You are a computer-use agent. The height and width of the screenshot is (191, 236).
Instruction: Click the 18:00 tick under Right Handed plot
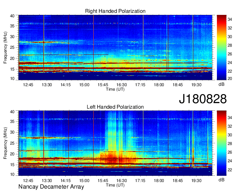point(159,85)
